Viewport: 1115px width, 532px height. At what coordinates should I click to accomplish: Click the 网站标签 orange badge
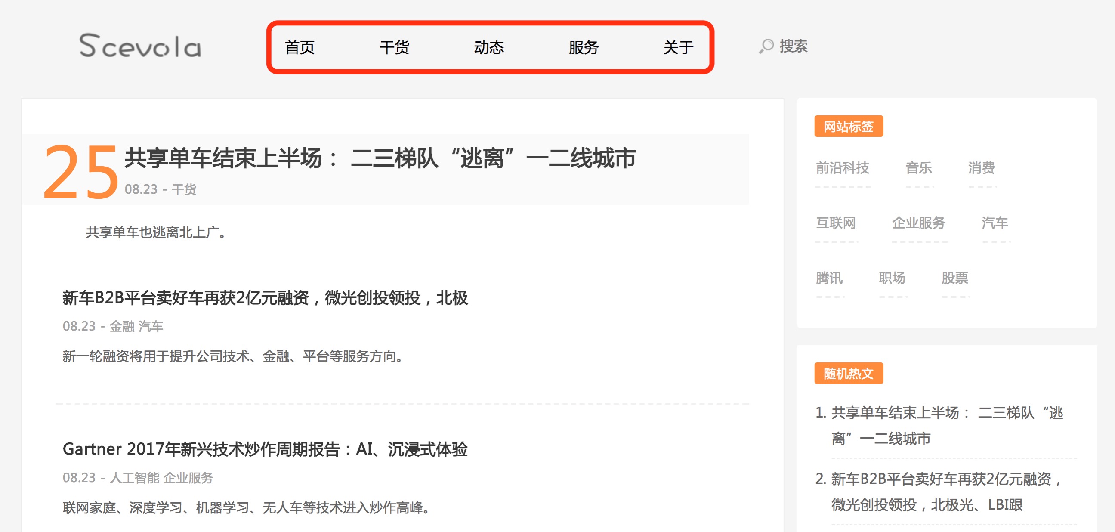pos(848,127)
